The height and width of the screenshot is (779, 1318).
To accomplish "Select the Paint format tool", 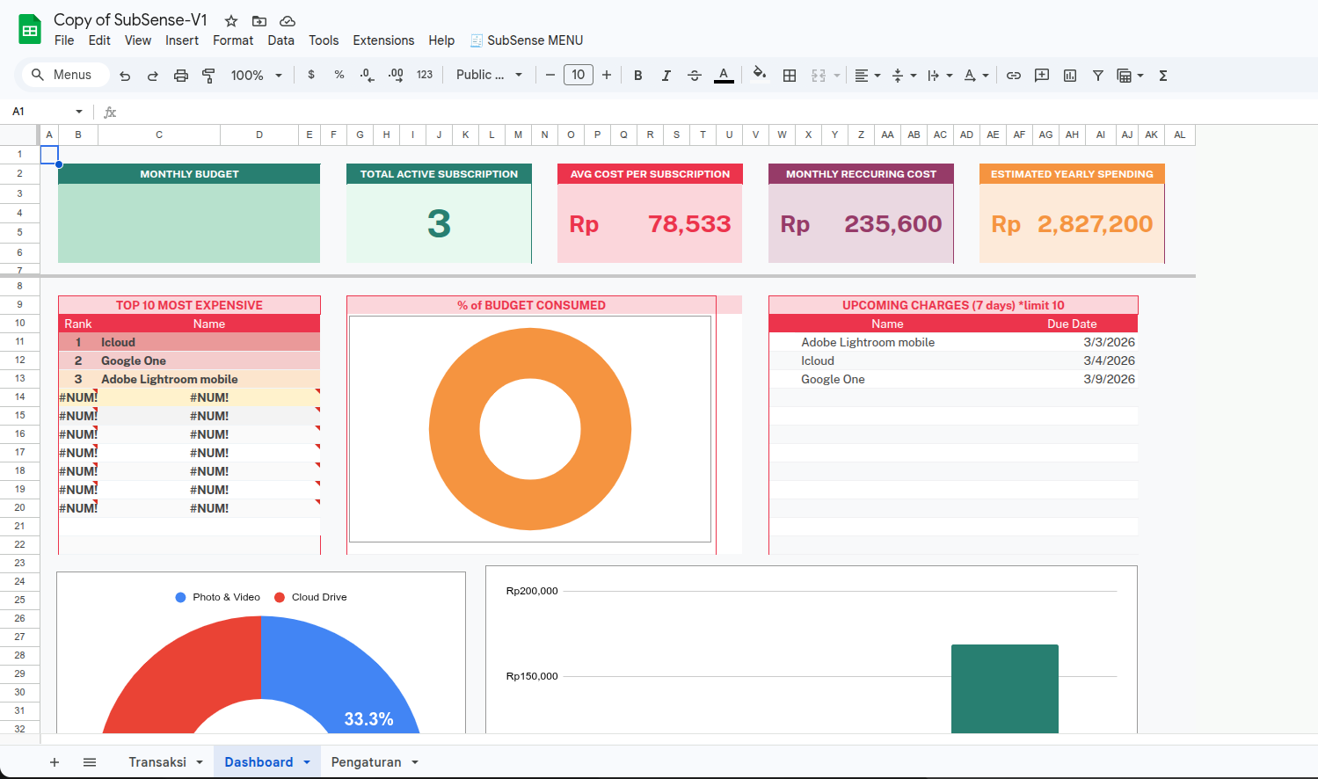I will (x=208, y=76).
